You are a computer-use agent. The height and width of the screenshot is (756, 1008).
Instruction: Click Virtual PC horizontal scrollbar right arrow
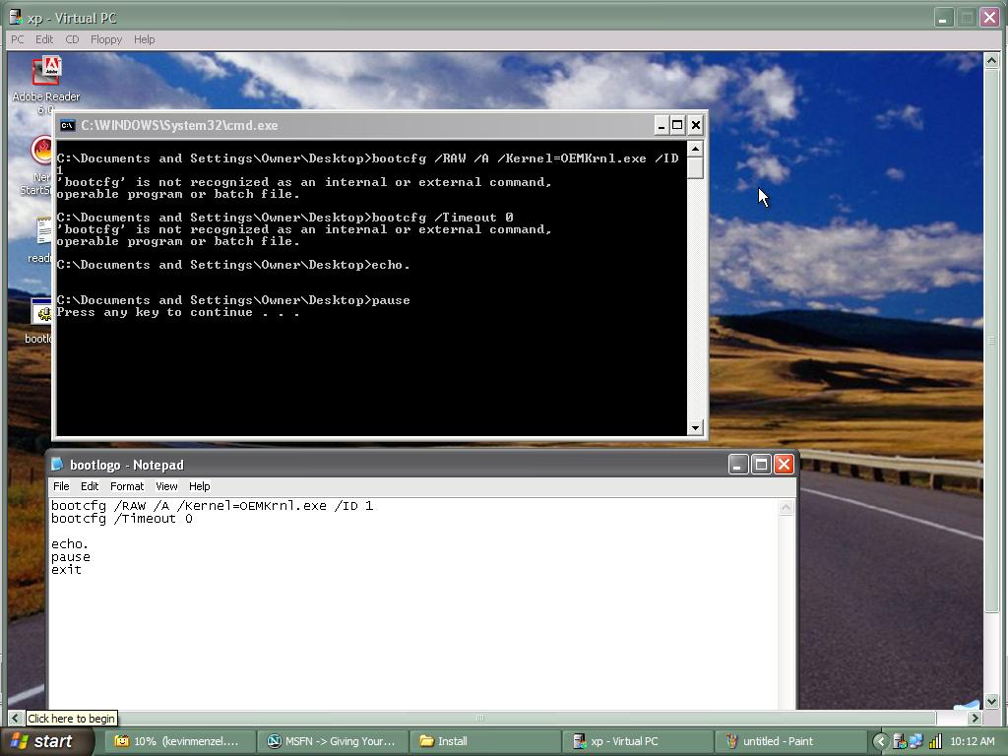976,718
